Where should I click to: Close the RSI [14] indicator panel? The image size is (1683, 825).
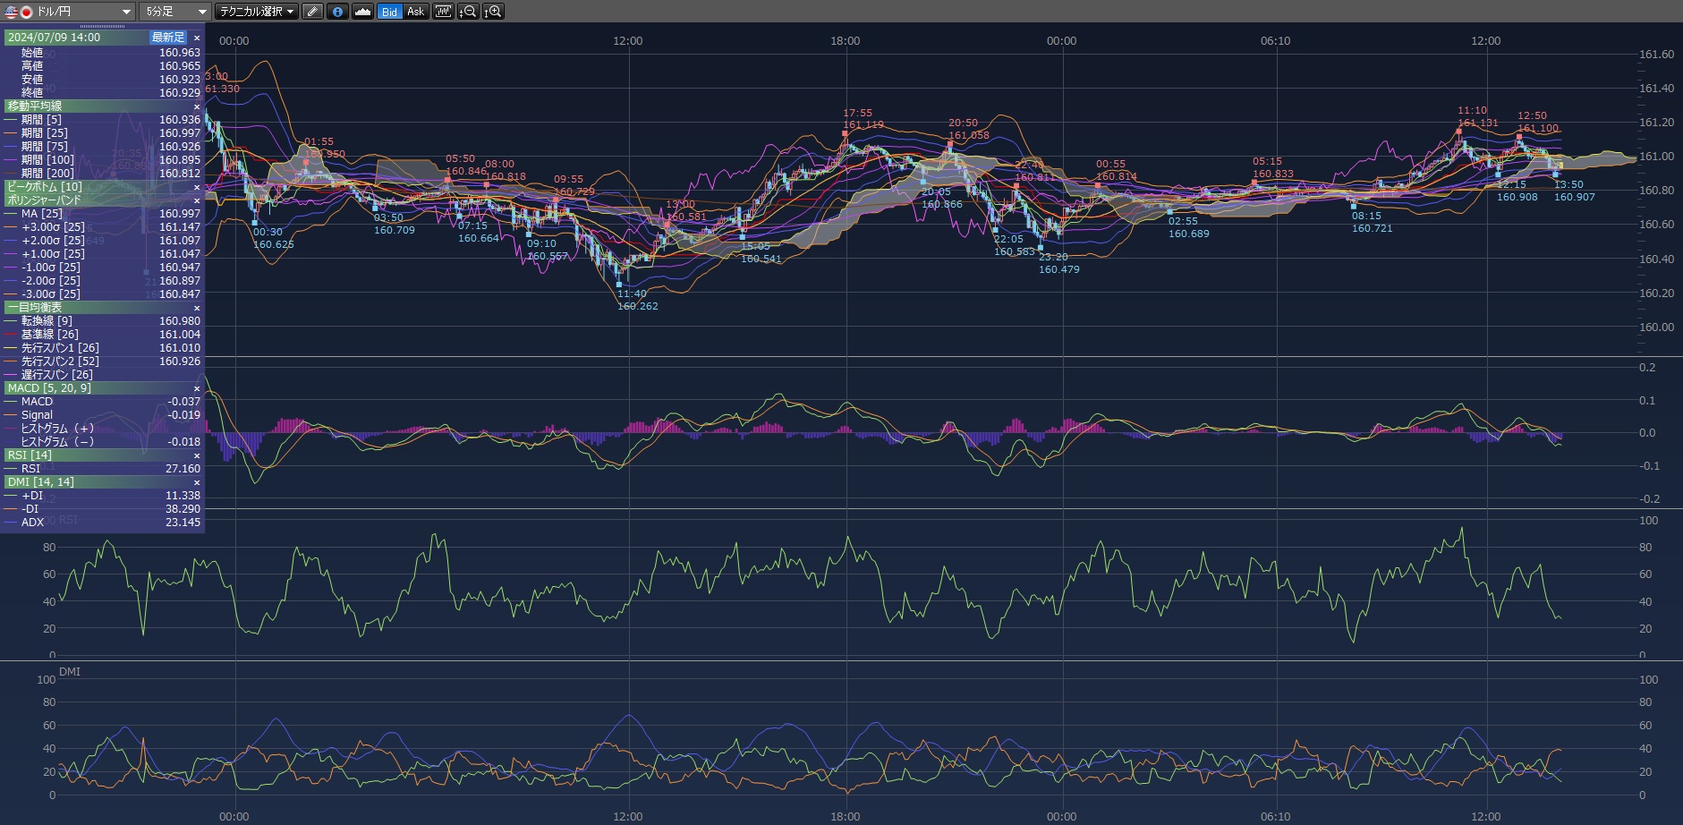click(197, 455)
